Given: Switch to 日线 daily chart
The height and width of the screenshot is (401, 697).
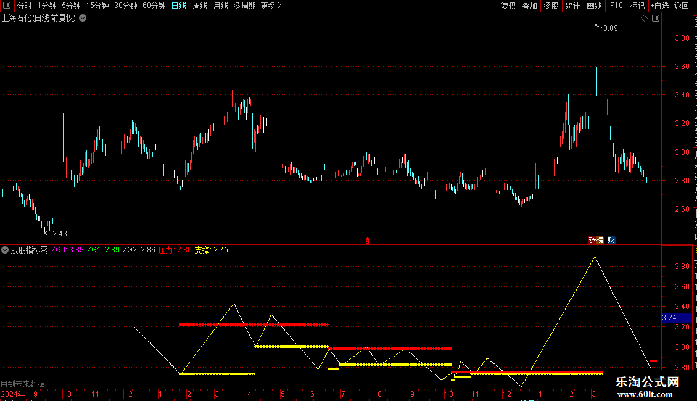Looking at the screenshot, I should click(179, 6).
